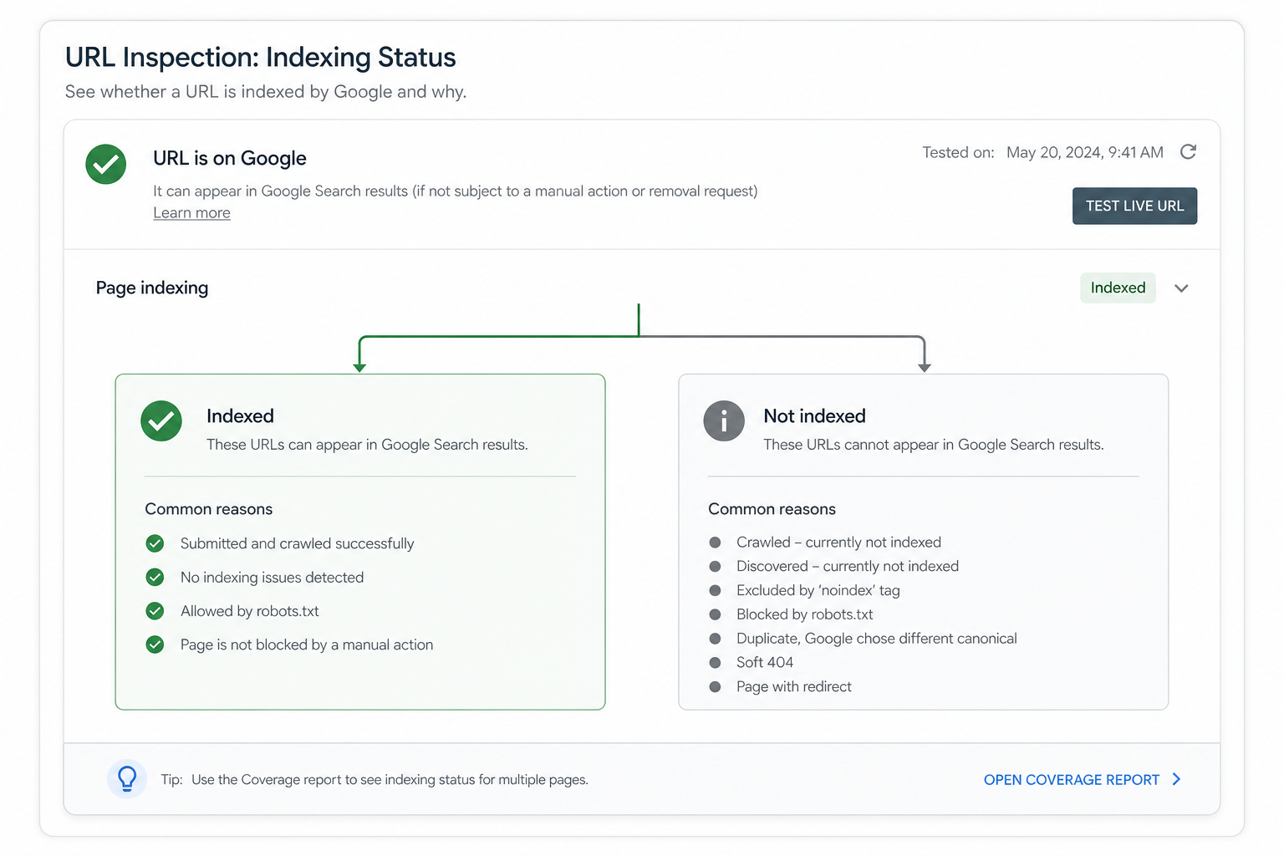Click Duplicate, Google chose different canonical text

point(877,639)
